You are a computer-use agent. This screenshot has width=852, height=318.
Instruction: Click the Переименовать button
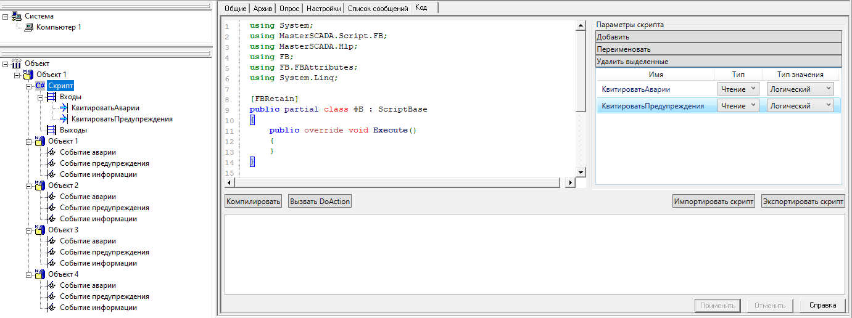click(719, 49)
